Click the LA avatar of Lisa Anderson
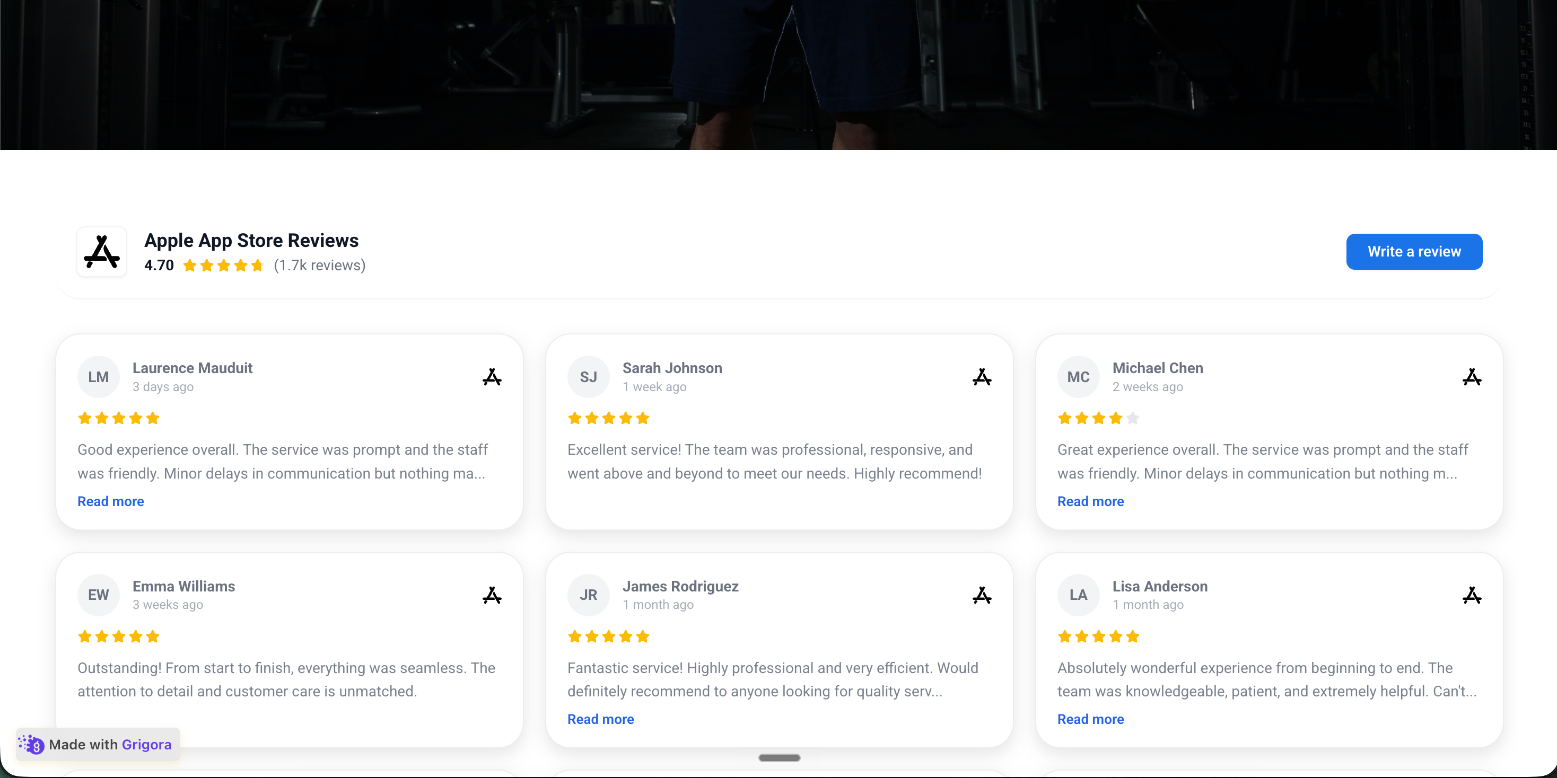The image size is (1557, 778). pyautogui.click(x=1078, y=595)
